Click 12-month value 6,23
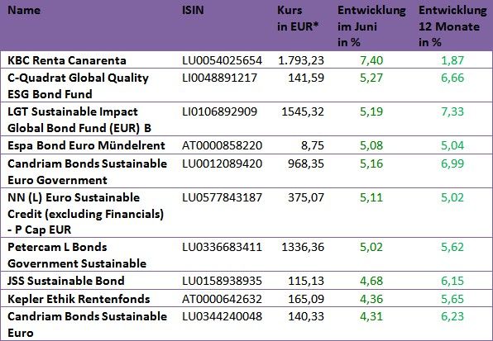The width and height of the screenshot is (493, 341). point(452,316)
